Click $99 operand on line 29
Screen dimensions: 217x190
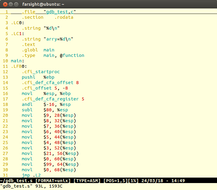pyautogui.click(x=48, y=164)
